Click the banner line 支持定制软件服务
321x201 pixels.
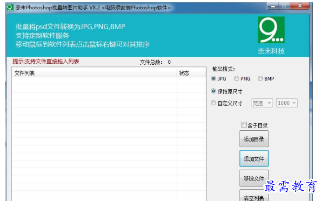click(x=42, y=36)
